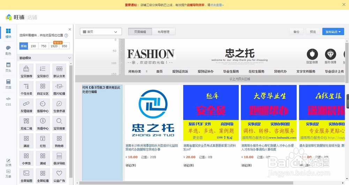This screenshot has width=349, height=185.
Task: Click 毕业生服务 in shop navigation
Action: point(231,71)
